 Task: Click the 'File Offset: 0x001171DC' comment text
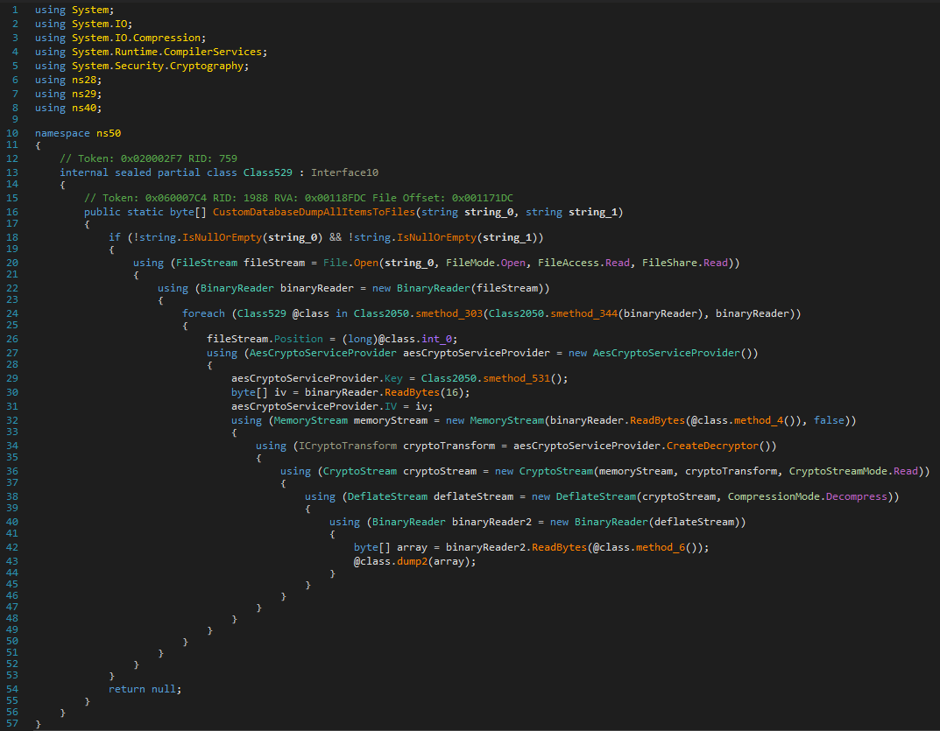(x=442, y=198)
